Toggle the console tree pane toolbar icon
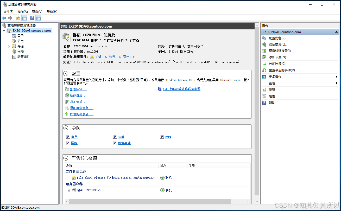Screen dimensions: 341x211 pyautogui.click(x=24, y=18)
